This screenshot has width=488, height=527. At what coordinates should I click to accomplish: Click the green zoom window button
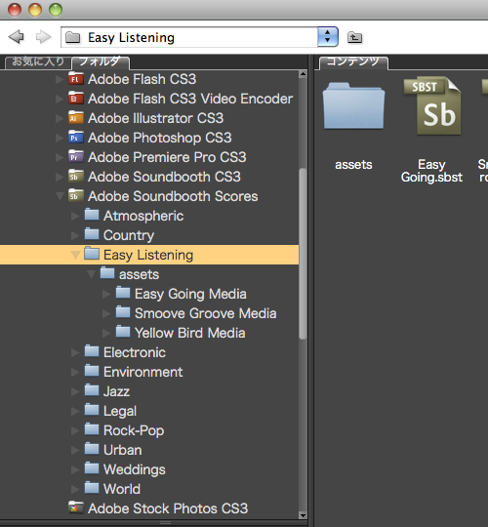pyautogui.click(x=56, y=10)
